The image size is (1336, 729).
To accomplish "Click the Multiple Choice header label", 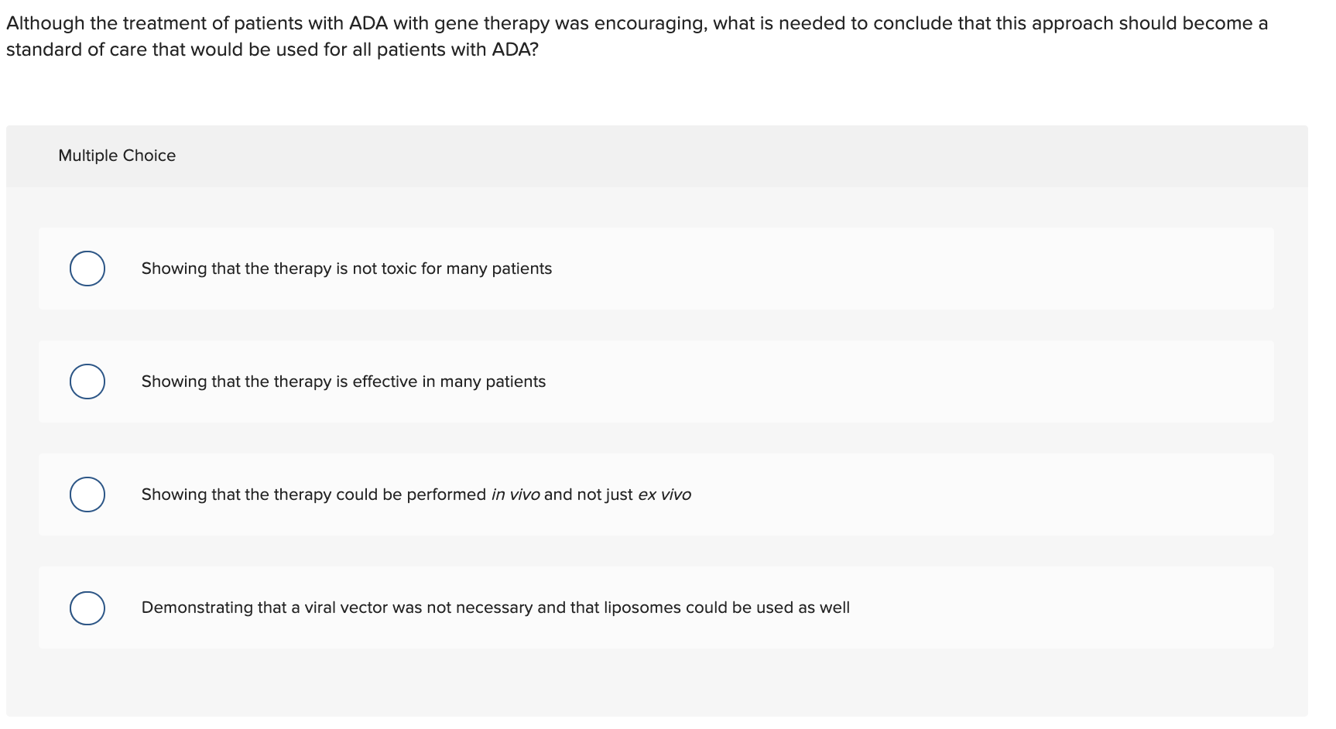I will 117,155.
